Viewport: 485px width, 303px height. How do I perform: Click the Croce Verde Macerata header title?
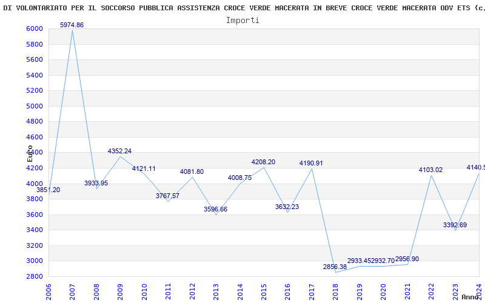coord(244,8)
